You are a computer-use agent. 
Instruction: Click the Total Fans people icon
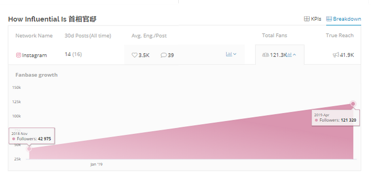click(266, 55)
